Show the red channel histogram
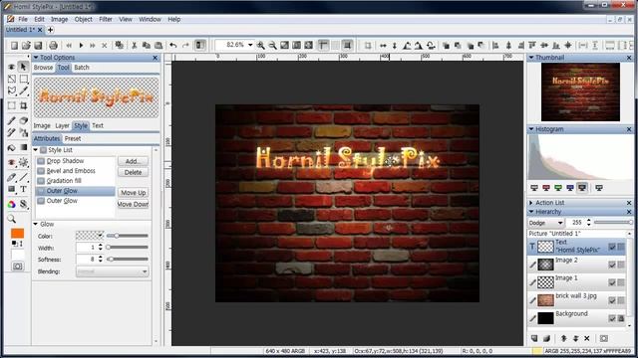The image size is (638, 358). tap(546, 188)
